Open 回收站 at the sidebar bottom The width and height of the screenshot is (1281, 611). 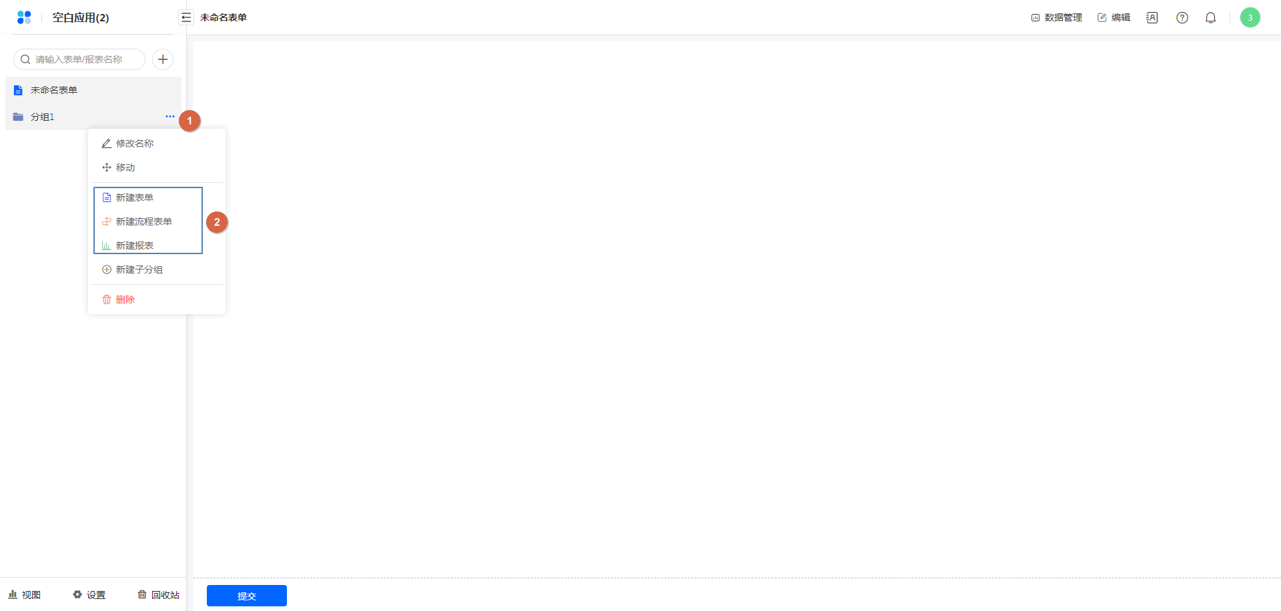[159, 595]
